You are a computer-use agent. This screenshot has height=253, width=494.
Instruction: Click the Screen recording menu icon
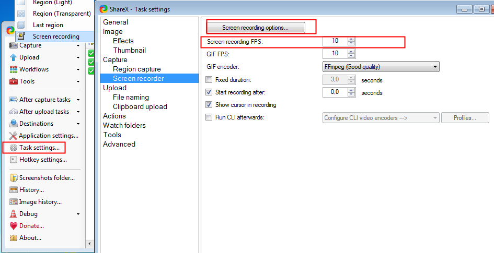21,36
